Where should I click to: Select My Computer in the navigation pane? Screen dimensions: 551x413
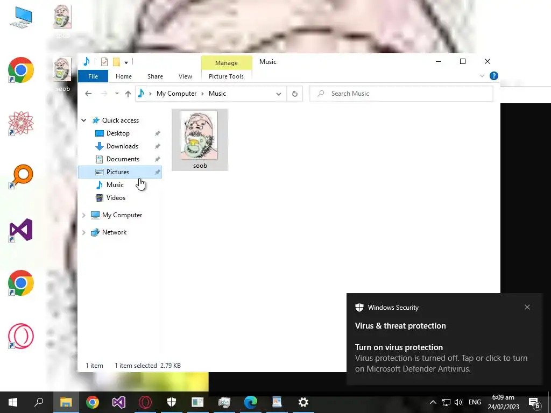tap(122, 215)
